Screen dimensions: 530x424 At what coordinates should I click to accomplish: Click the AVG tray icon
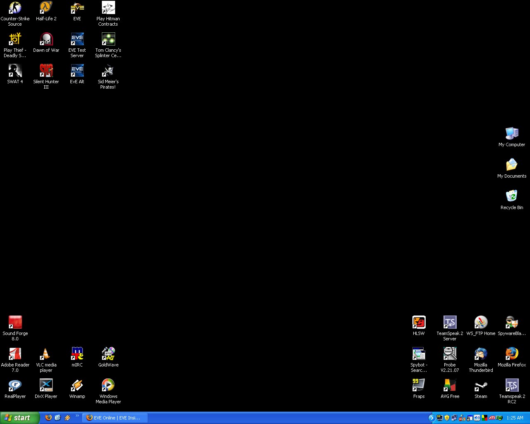click(484, 418)
